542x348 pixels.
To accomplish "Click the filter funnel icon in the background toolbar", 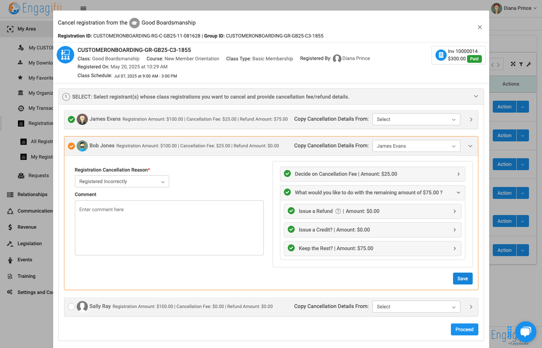I will coord(521,64).
